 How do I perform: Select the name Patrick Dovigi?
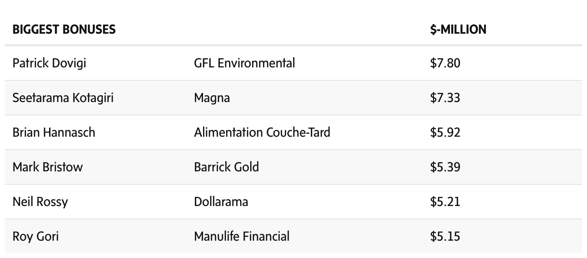(x=49, y=63)
